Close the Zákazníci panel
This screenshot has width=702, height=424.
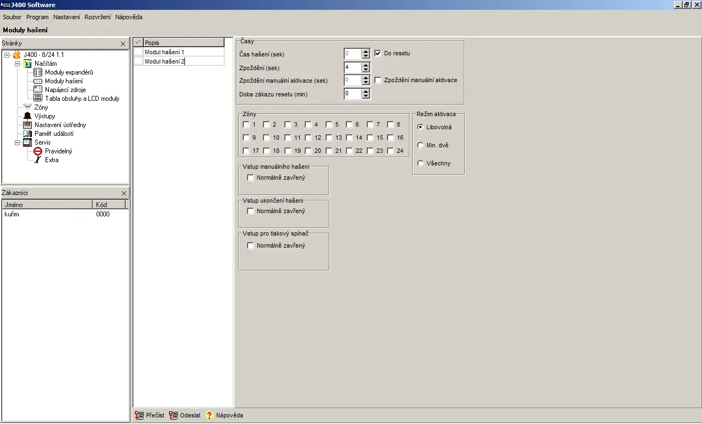click(123, 193)
